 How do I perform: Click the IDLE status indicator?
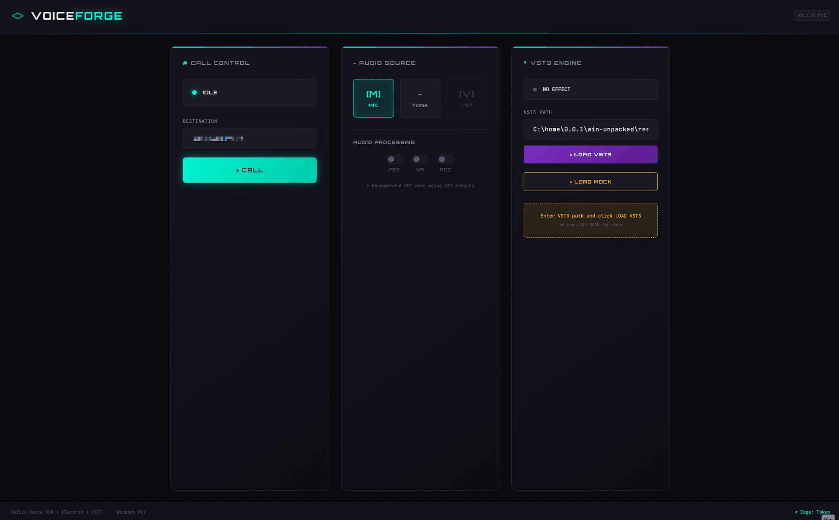pos(249,92)
